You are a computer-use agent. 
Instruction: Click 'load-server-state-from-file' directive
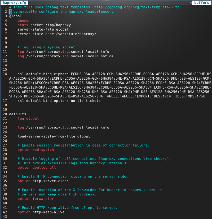pos(46,136)
